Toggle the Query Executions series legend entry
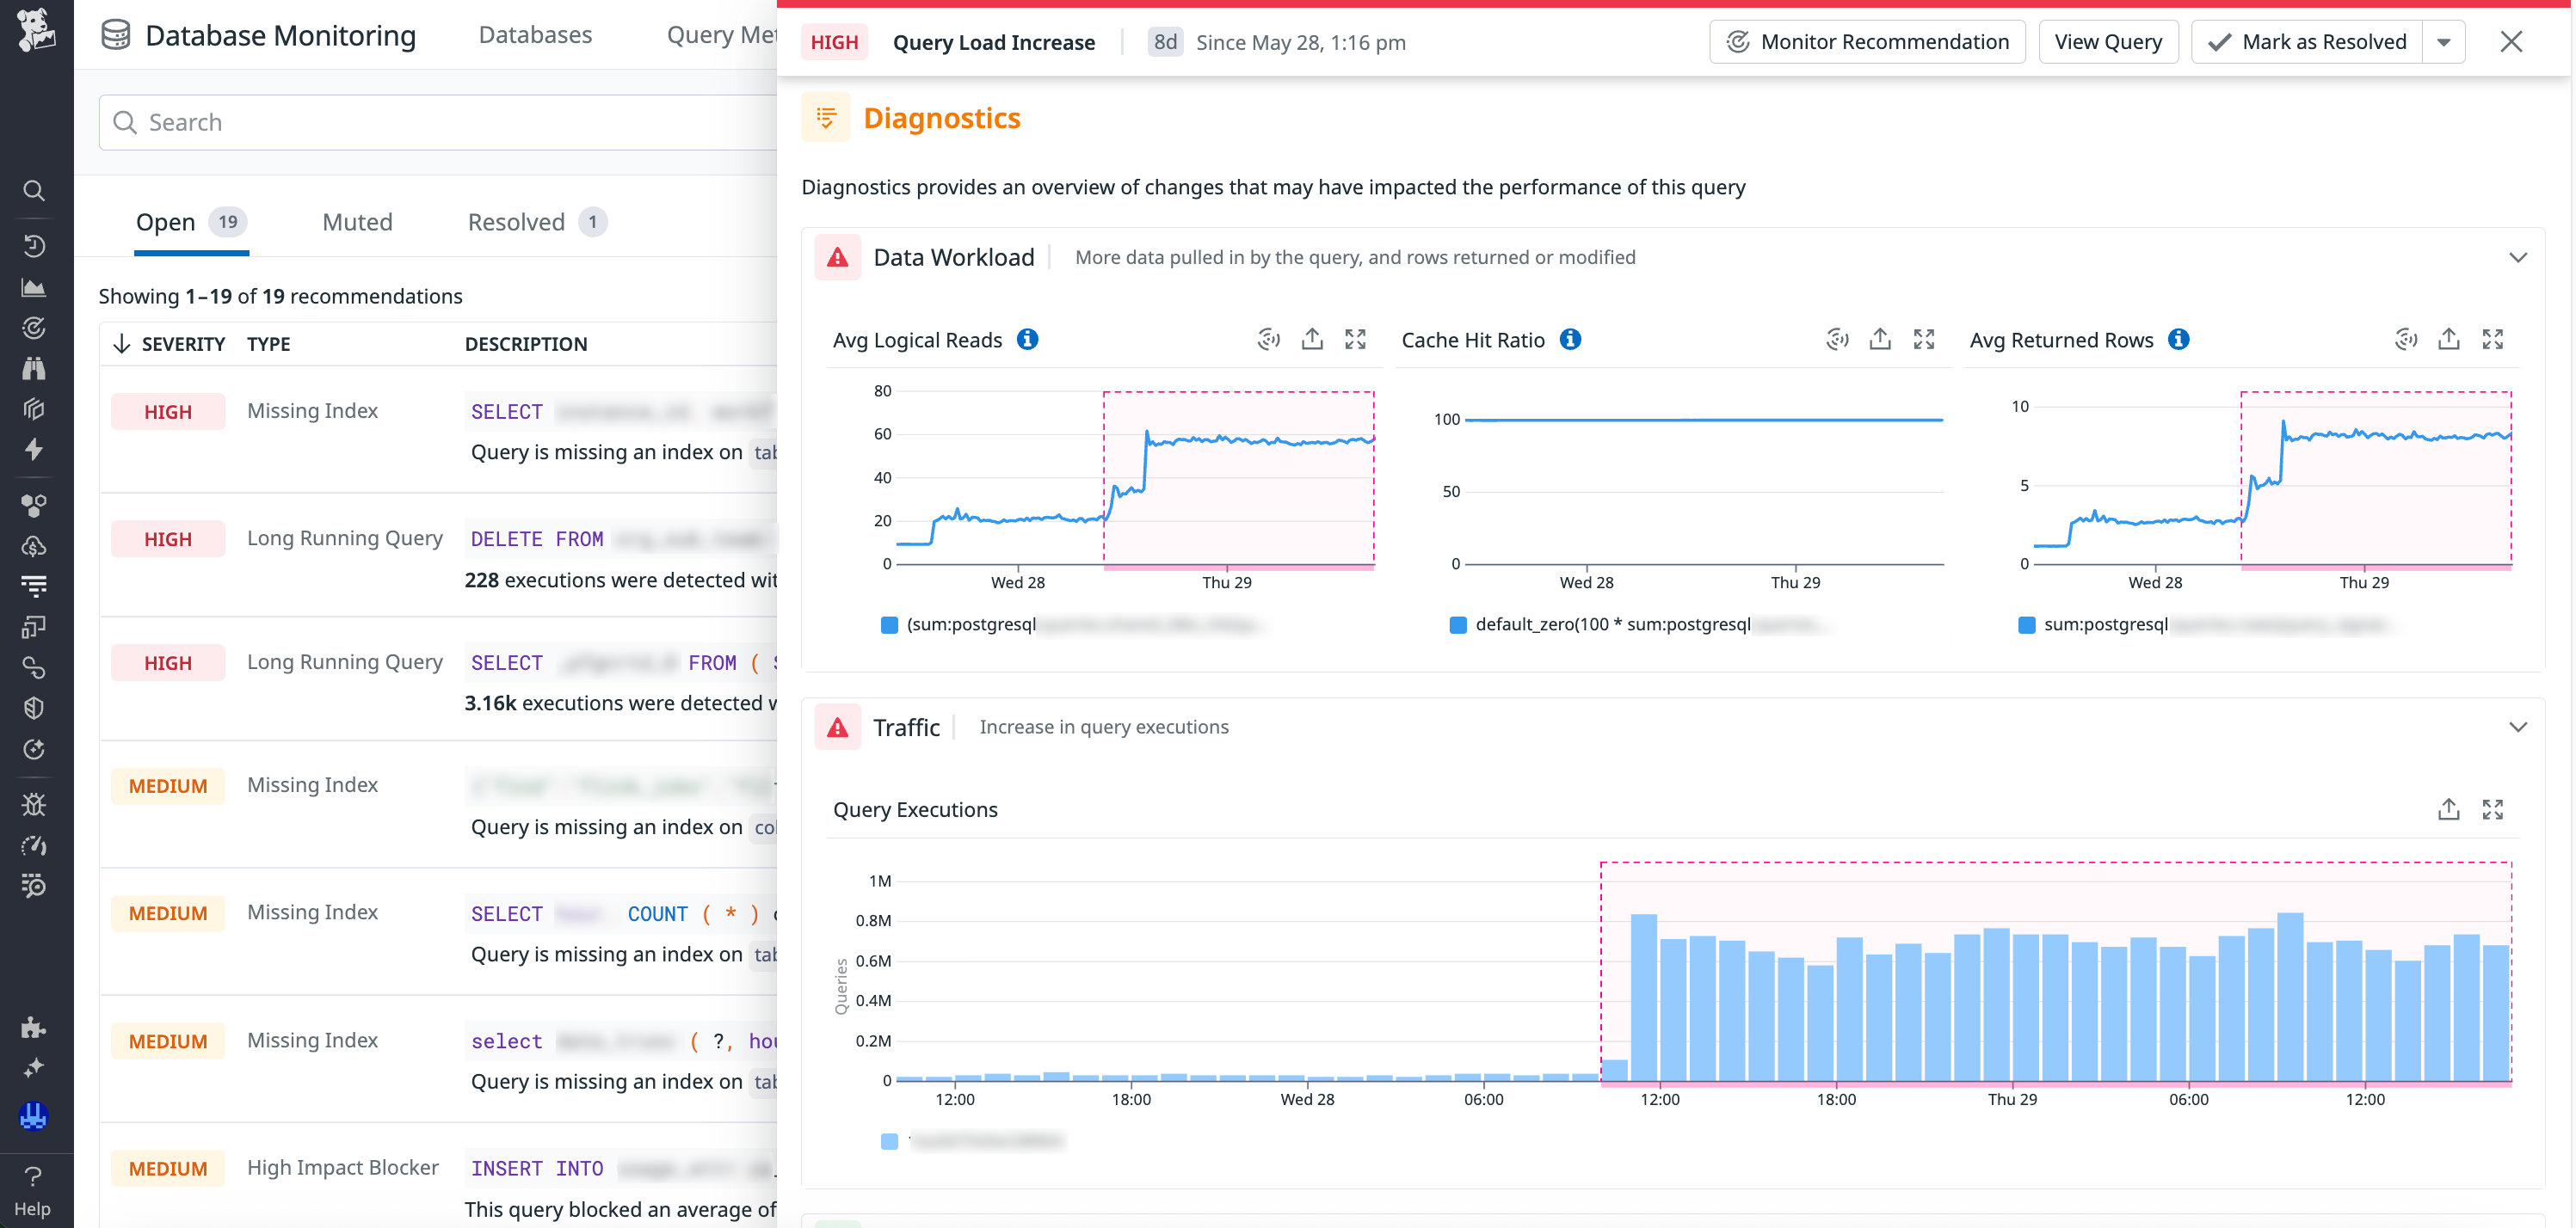The height and width of the screenshot is (1228, 2576). pyautogui.click(x=889, y=1140)
